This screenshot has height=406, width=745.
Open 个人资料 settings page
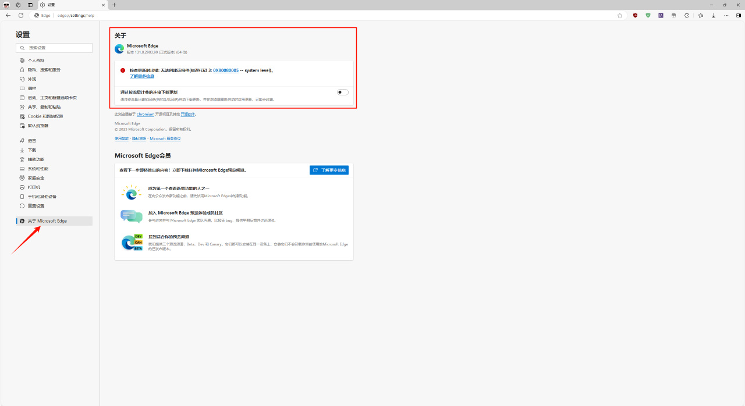coord(54,60)
